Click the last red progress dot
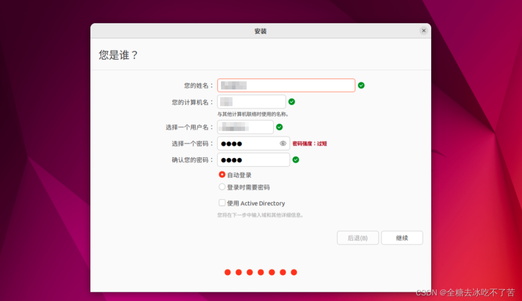Viewport: 522px width, 301px height. 294,272
